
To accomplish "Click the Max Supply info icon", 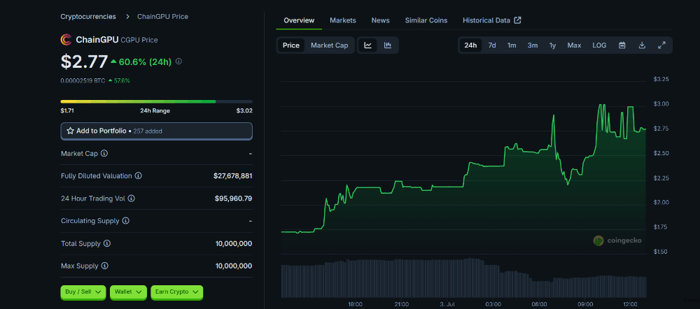I will click(104, 266).
